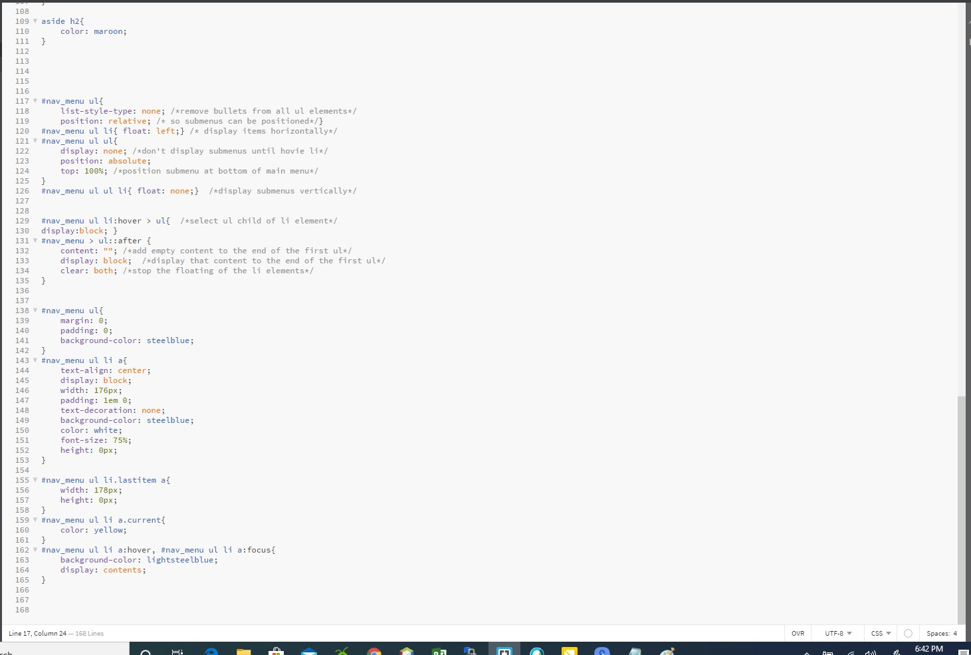The image size is (971, 655).
Task: Fold the a.current rule at line 159
Action: [35, 520]
